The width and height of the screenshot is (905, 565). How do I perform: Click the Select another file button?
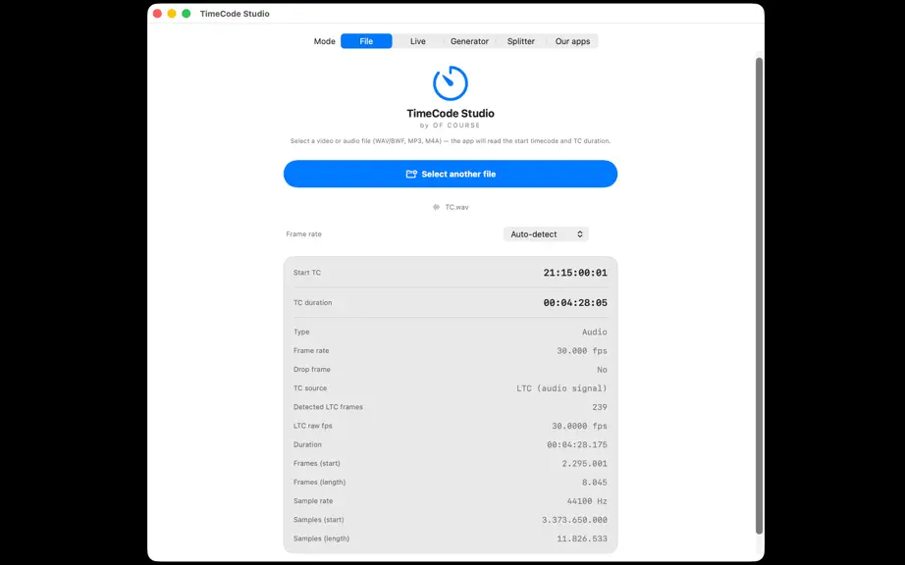tap(451, 174)
